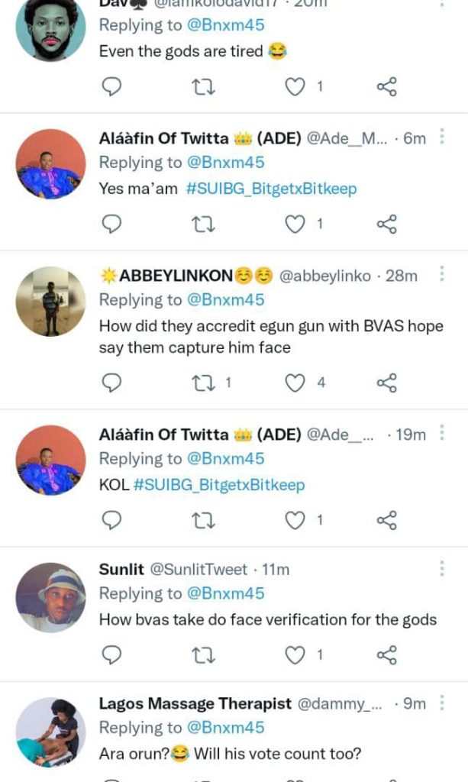Share Sunlit's tweet about the gods
The image size is (468, 782).
[387, 654]
